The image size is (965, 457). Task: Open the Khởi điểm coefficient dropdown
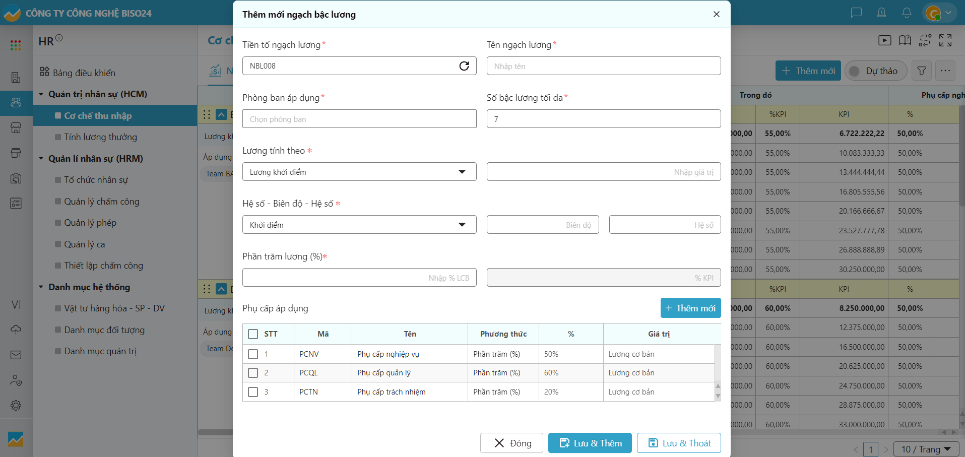[359, 225]
